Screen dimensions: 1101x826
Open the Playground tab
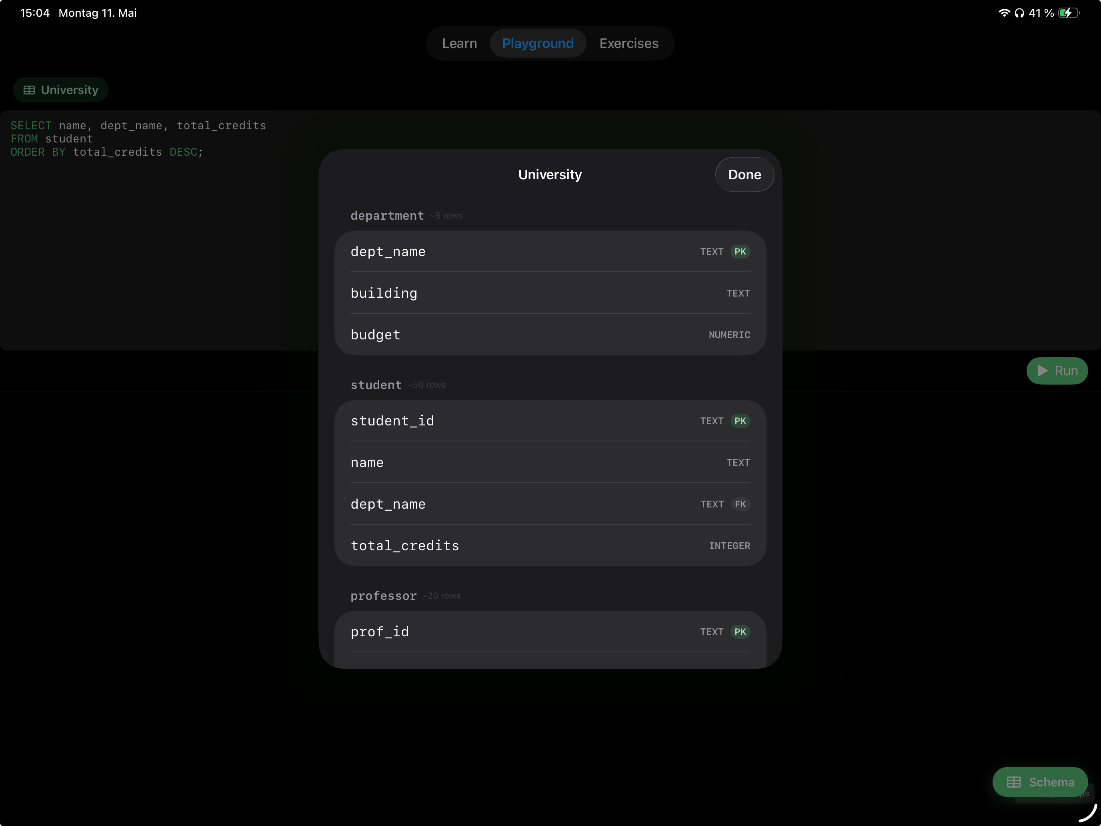(x=538, y=43)
